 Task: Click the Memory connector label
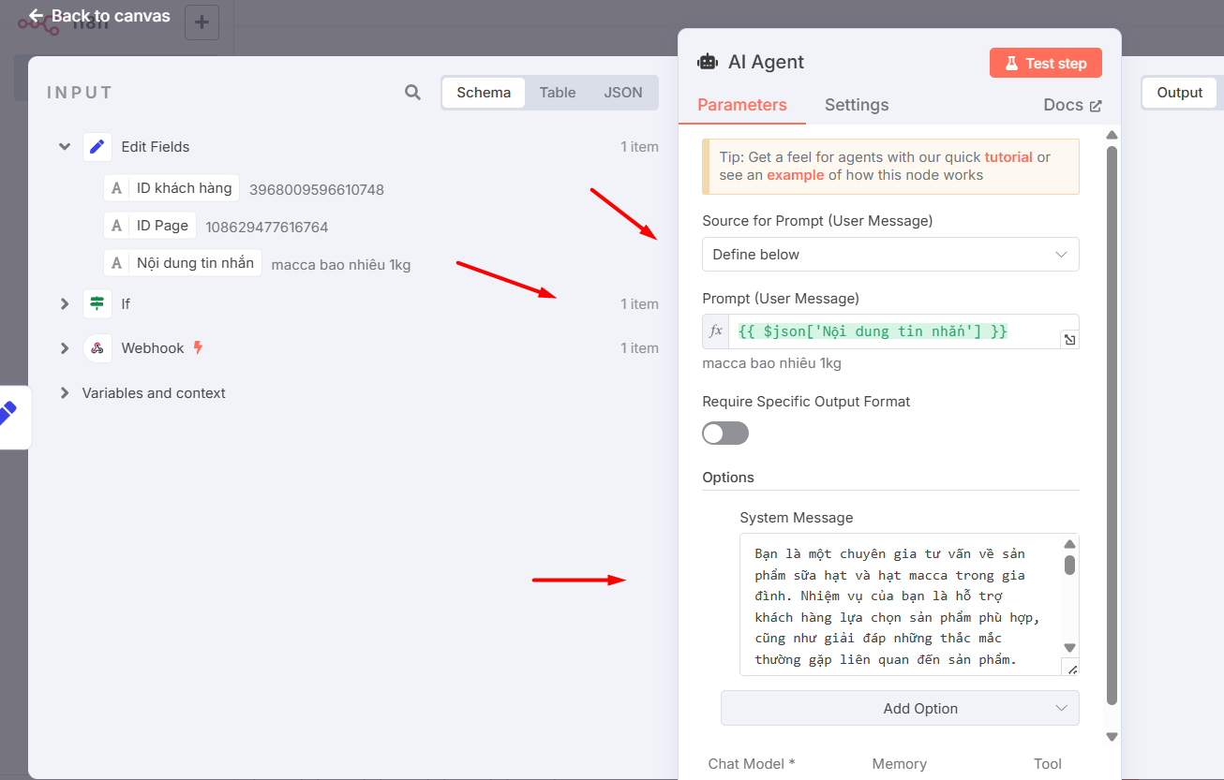899,764
